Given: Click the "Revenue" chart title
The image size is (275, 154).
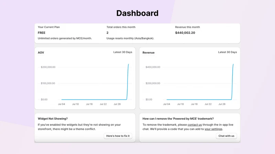Looking at the screenshot, I should point(148,53).
